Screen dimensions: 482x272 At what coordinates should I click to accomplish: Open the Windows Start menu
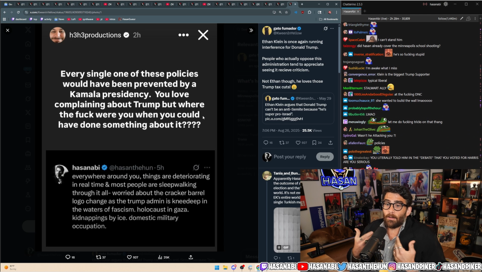point(217,268)
